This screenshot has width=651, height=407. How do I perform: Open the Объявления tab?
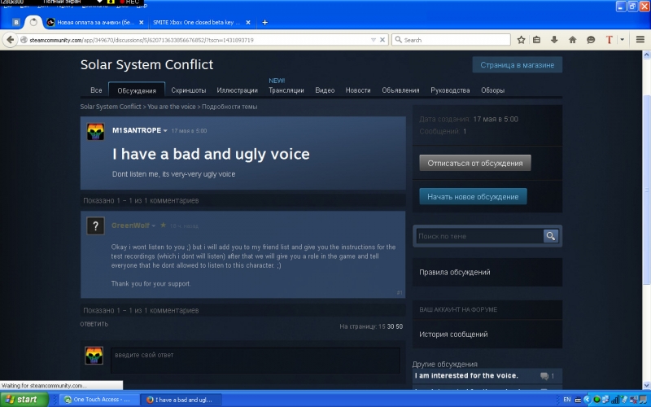(x=400, y=90)
